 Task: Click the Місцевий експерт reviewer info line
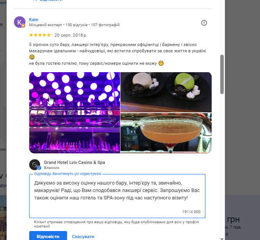(x=74, y=25)
